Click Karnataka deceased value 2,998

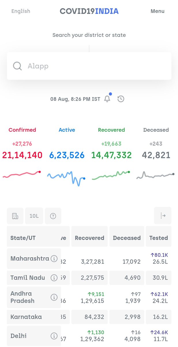click(133, 317)
